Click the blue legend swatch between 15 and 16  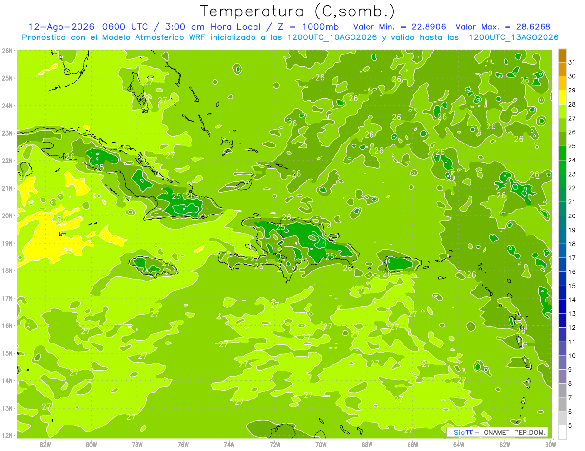click(562, 279)
